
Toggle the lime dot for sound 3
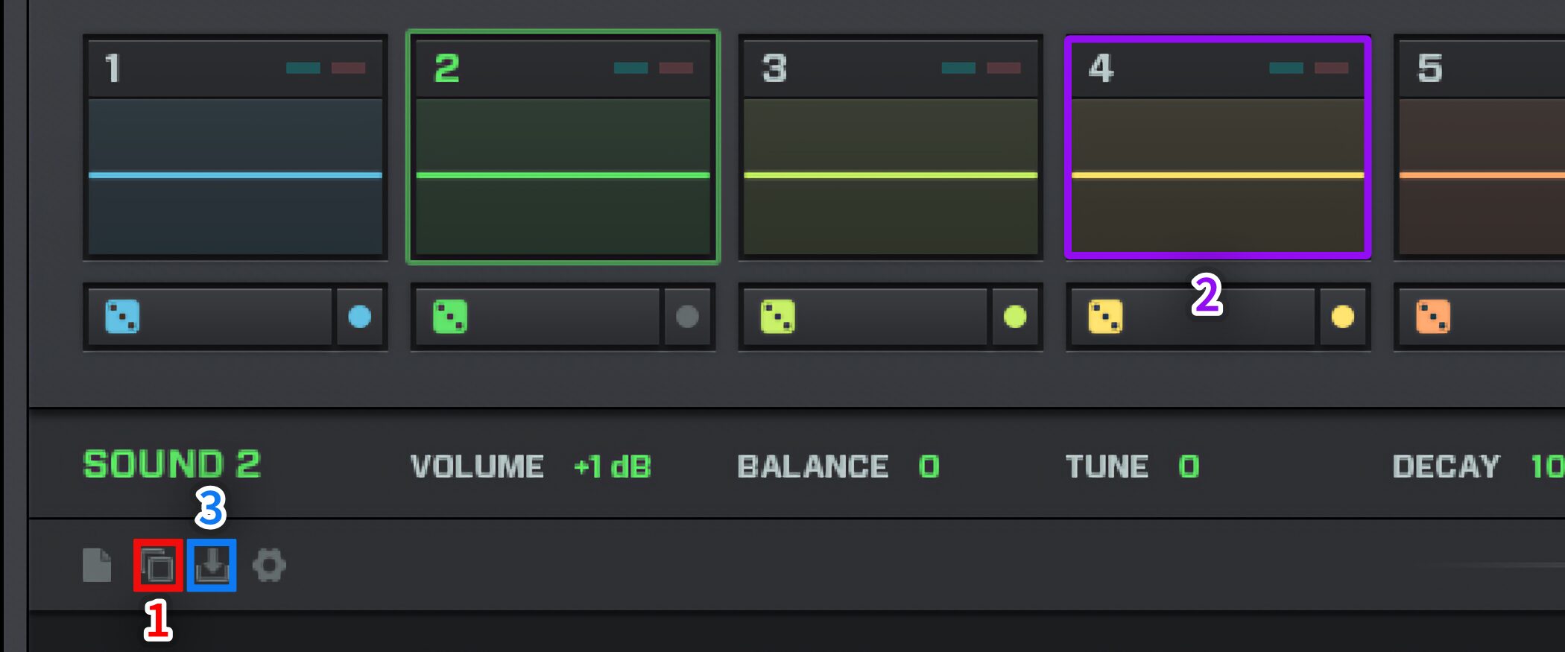tap(1015, 317)
